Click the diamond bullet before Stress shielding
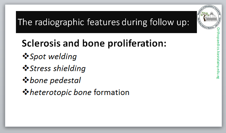 (x=25, y=68)
